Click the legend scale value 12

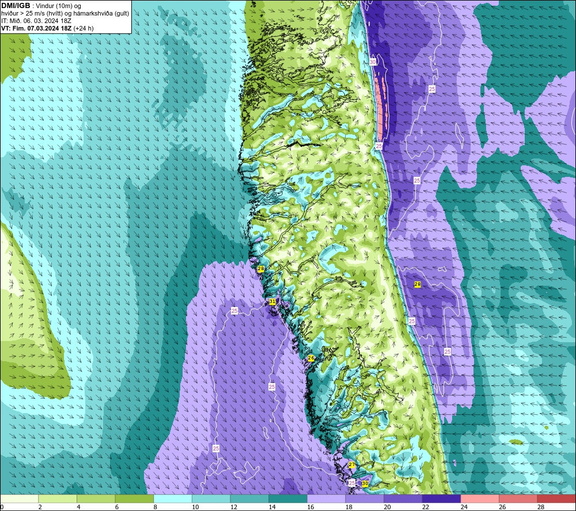(234, 507)
